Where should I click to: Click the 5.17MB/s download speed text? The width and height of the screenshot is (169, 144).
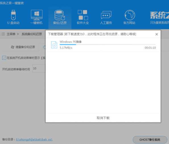click(x=66, y=48)
